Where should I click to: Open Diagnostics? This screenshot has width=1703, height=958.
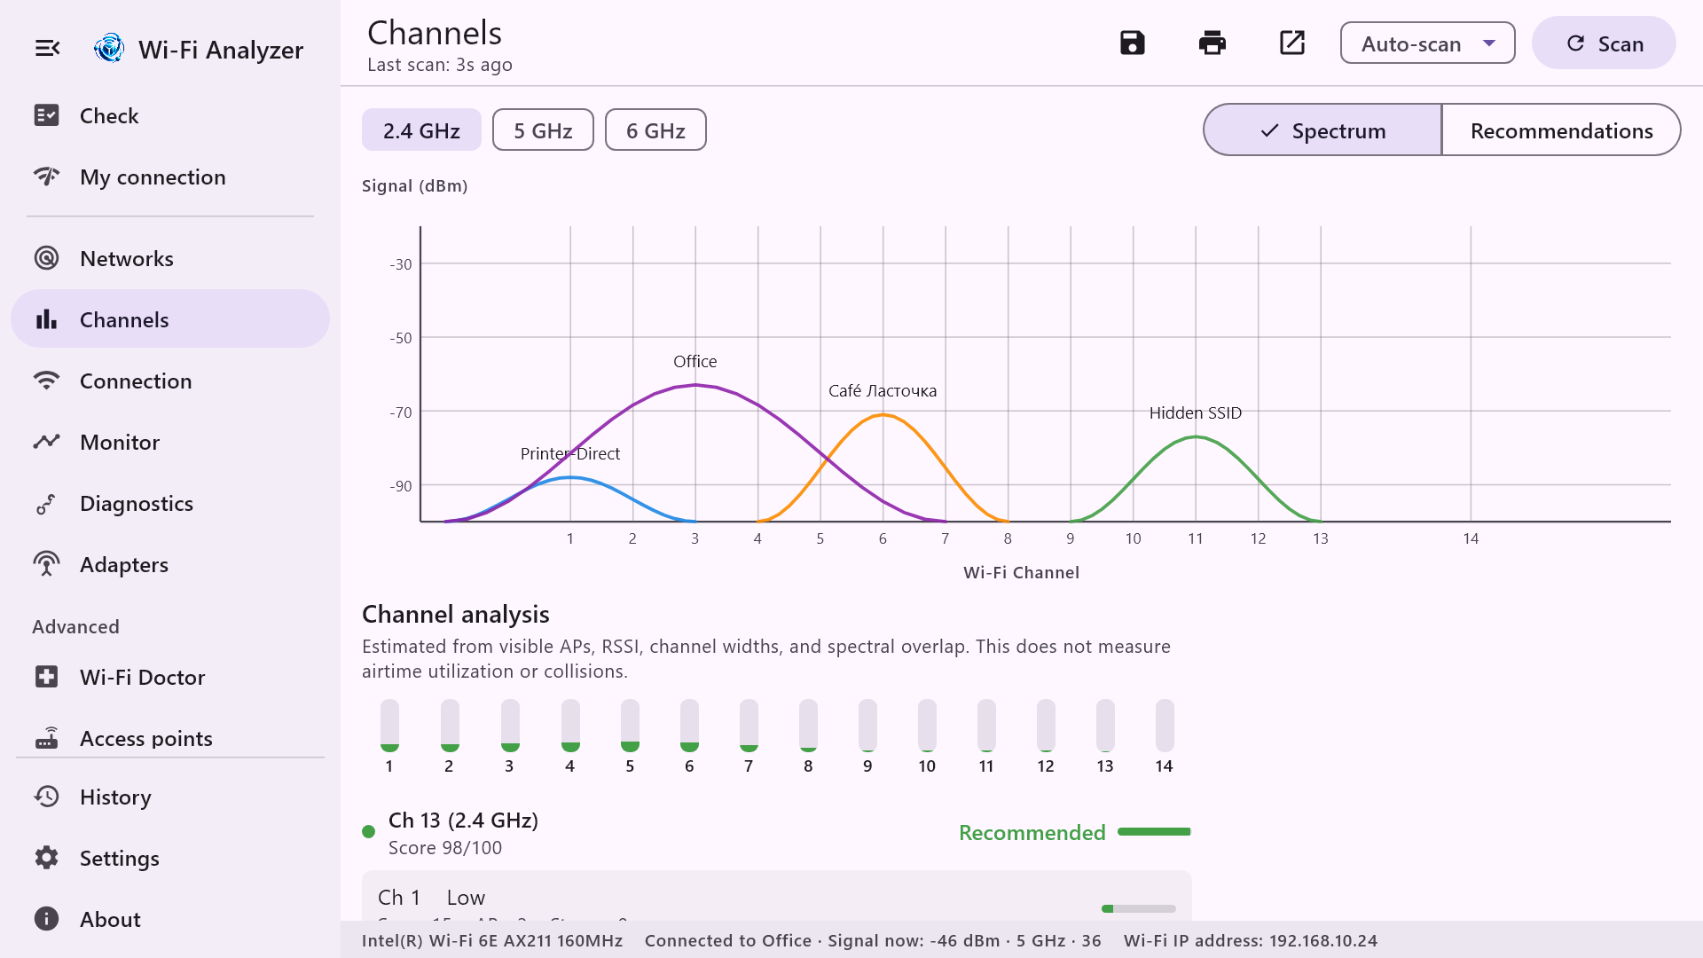click(170, 503)
